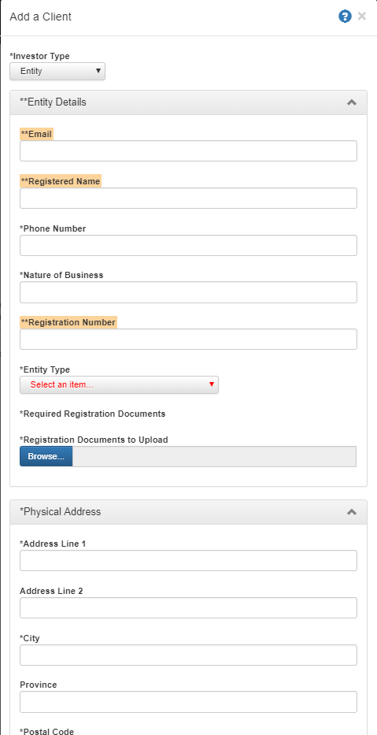Focus the Email input field
This screenshot has height=735, width=377.
(188, 151)
